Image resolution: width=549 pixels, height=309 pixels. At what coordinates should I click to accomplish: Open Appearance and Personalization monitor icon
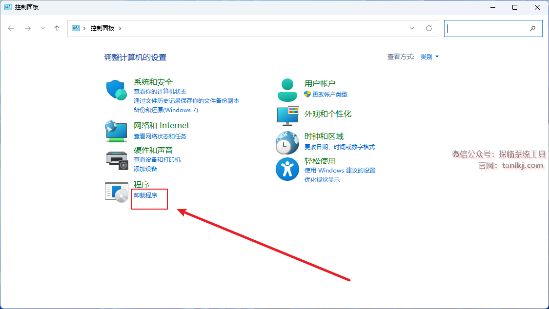coord(287,116)
